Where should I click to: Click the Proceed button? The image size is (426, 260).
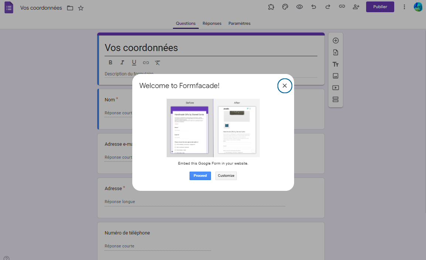click(200, 176)
